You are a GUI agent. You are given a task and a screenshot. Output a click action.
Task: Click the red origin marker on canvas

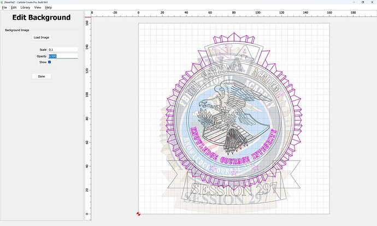(x=138, y=214)
